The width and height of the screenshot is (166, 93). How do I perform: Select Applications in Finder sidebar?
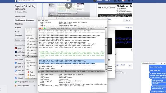pos(32,47)
